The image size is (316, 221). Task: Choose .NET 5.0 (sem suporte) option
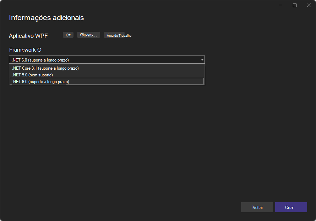pyautogui.click(x=33, y=75)
